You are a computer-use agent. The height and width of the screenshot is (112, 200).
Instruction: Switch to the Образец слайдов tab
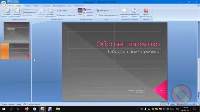[15, 6]
